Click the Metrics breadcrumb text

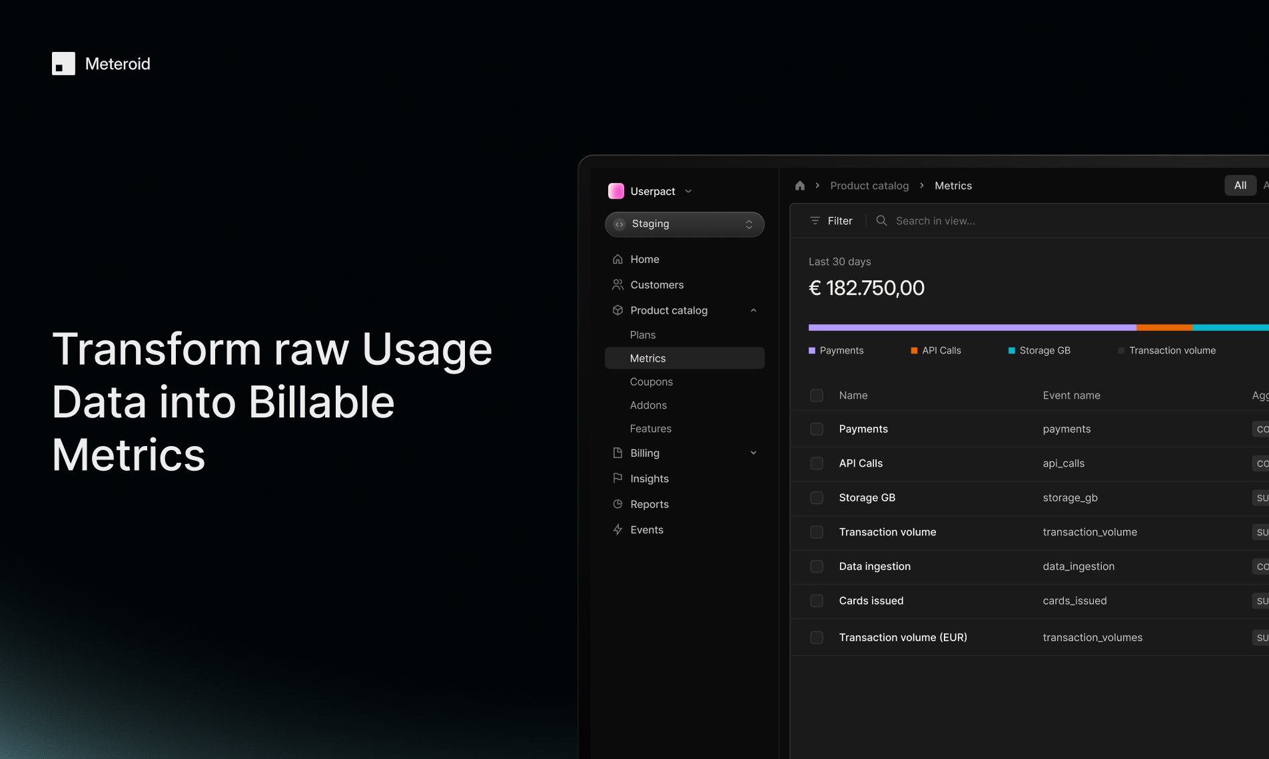(x=953, y=186)
